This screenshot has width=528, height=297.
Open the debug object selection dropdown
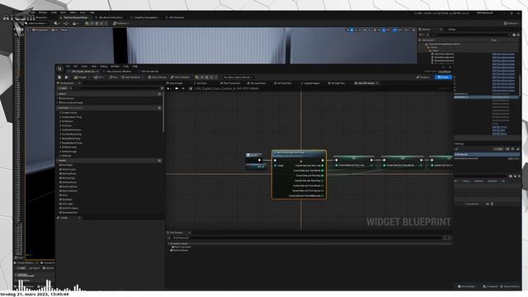(238, 77)
